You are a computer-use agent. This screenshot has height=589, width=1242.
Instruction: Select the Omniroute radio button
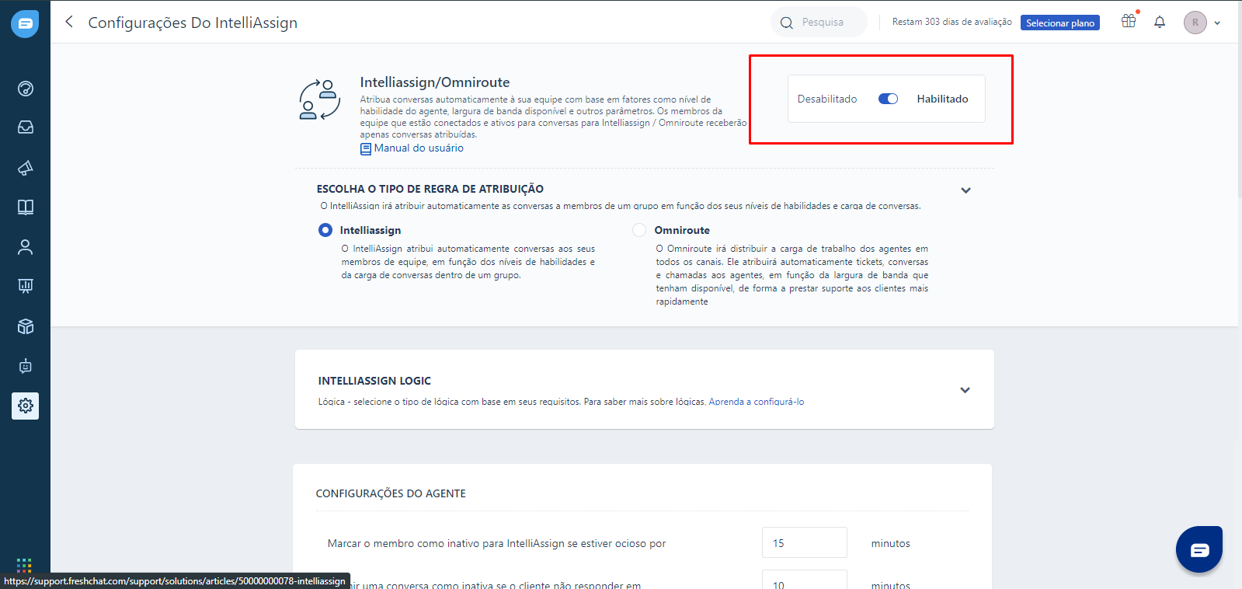pos(639,230)
